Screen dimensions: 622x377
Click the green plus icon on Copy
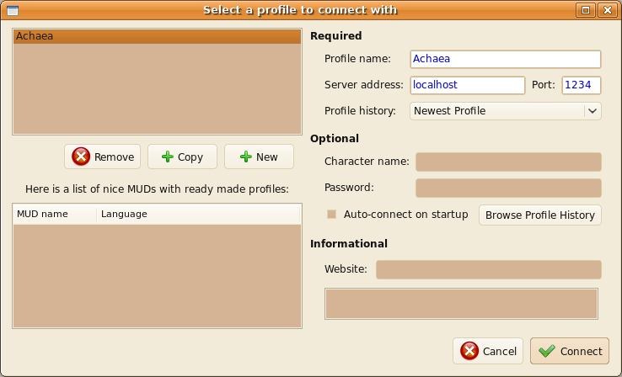pos(168,157)
